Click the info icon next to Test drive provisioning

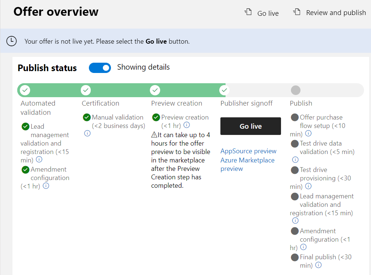point(309,187)
